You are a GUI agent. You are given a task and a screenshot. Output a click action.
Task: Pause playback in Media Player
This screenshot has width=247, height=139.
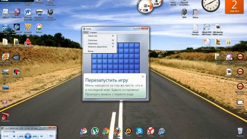pos(28,136)
